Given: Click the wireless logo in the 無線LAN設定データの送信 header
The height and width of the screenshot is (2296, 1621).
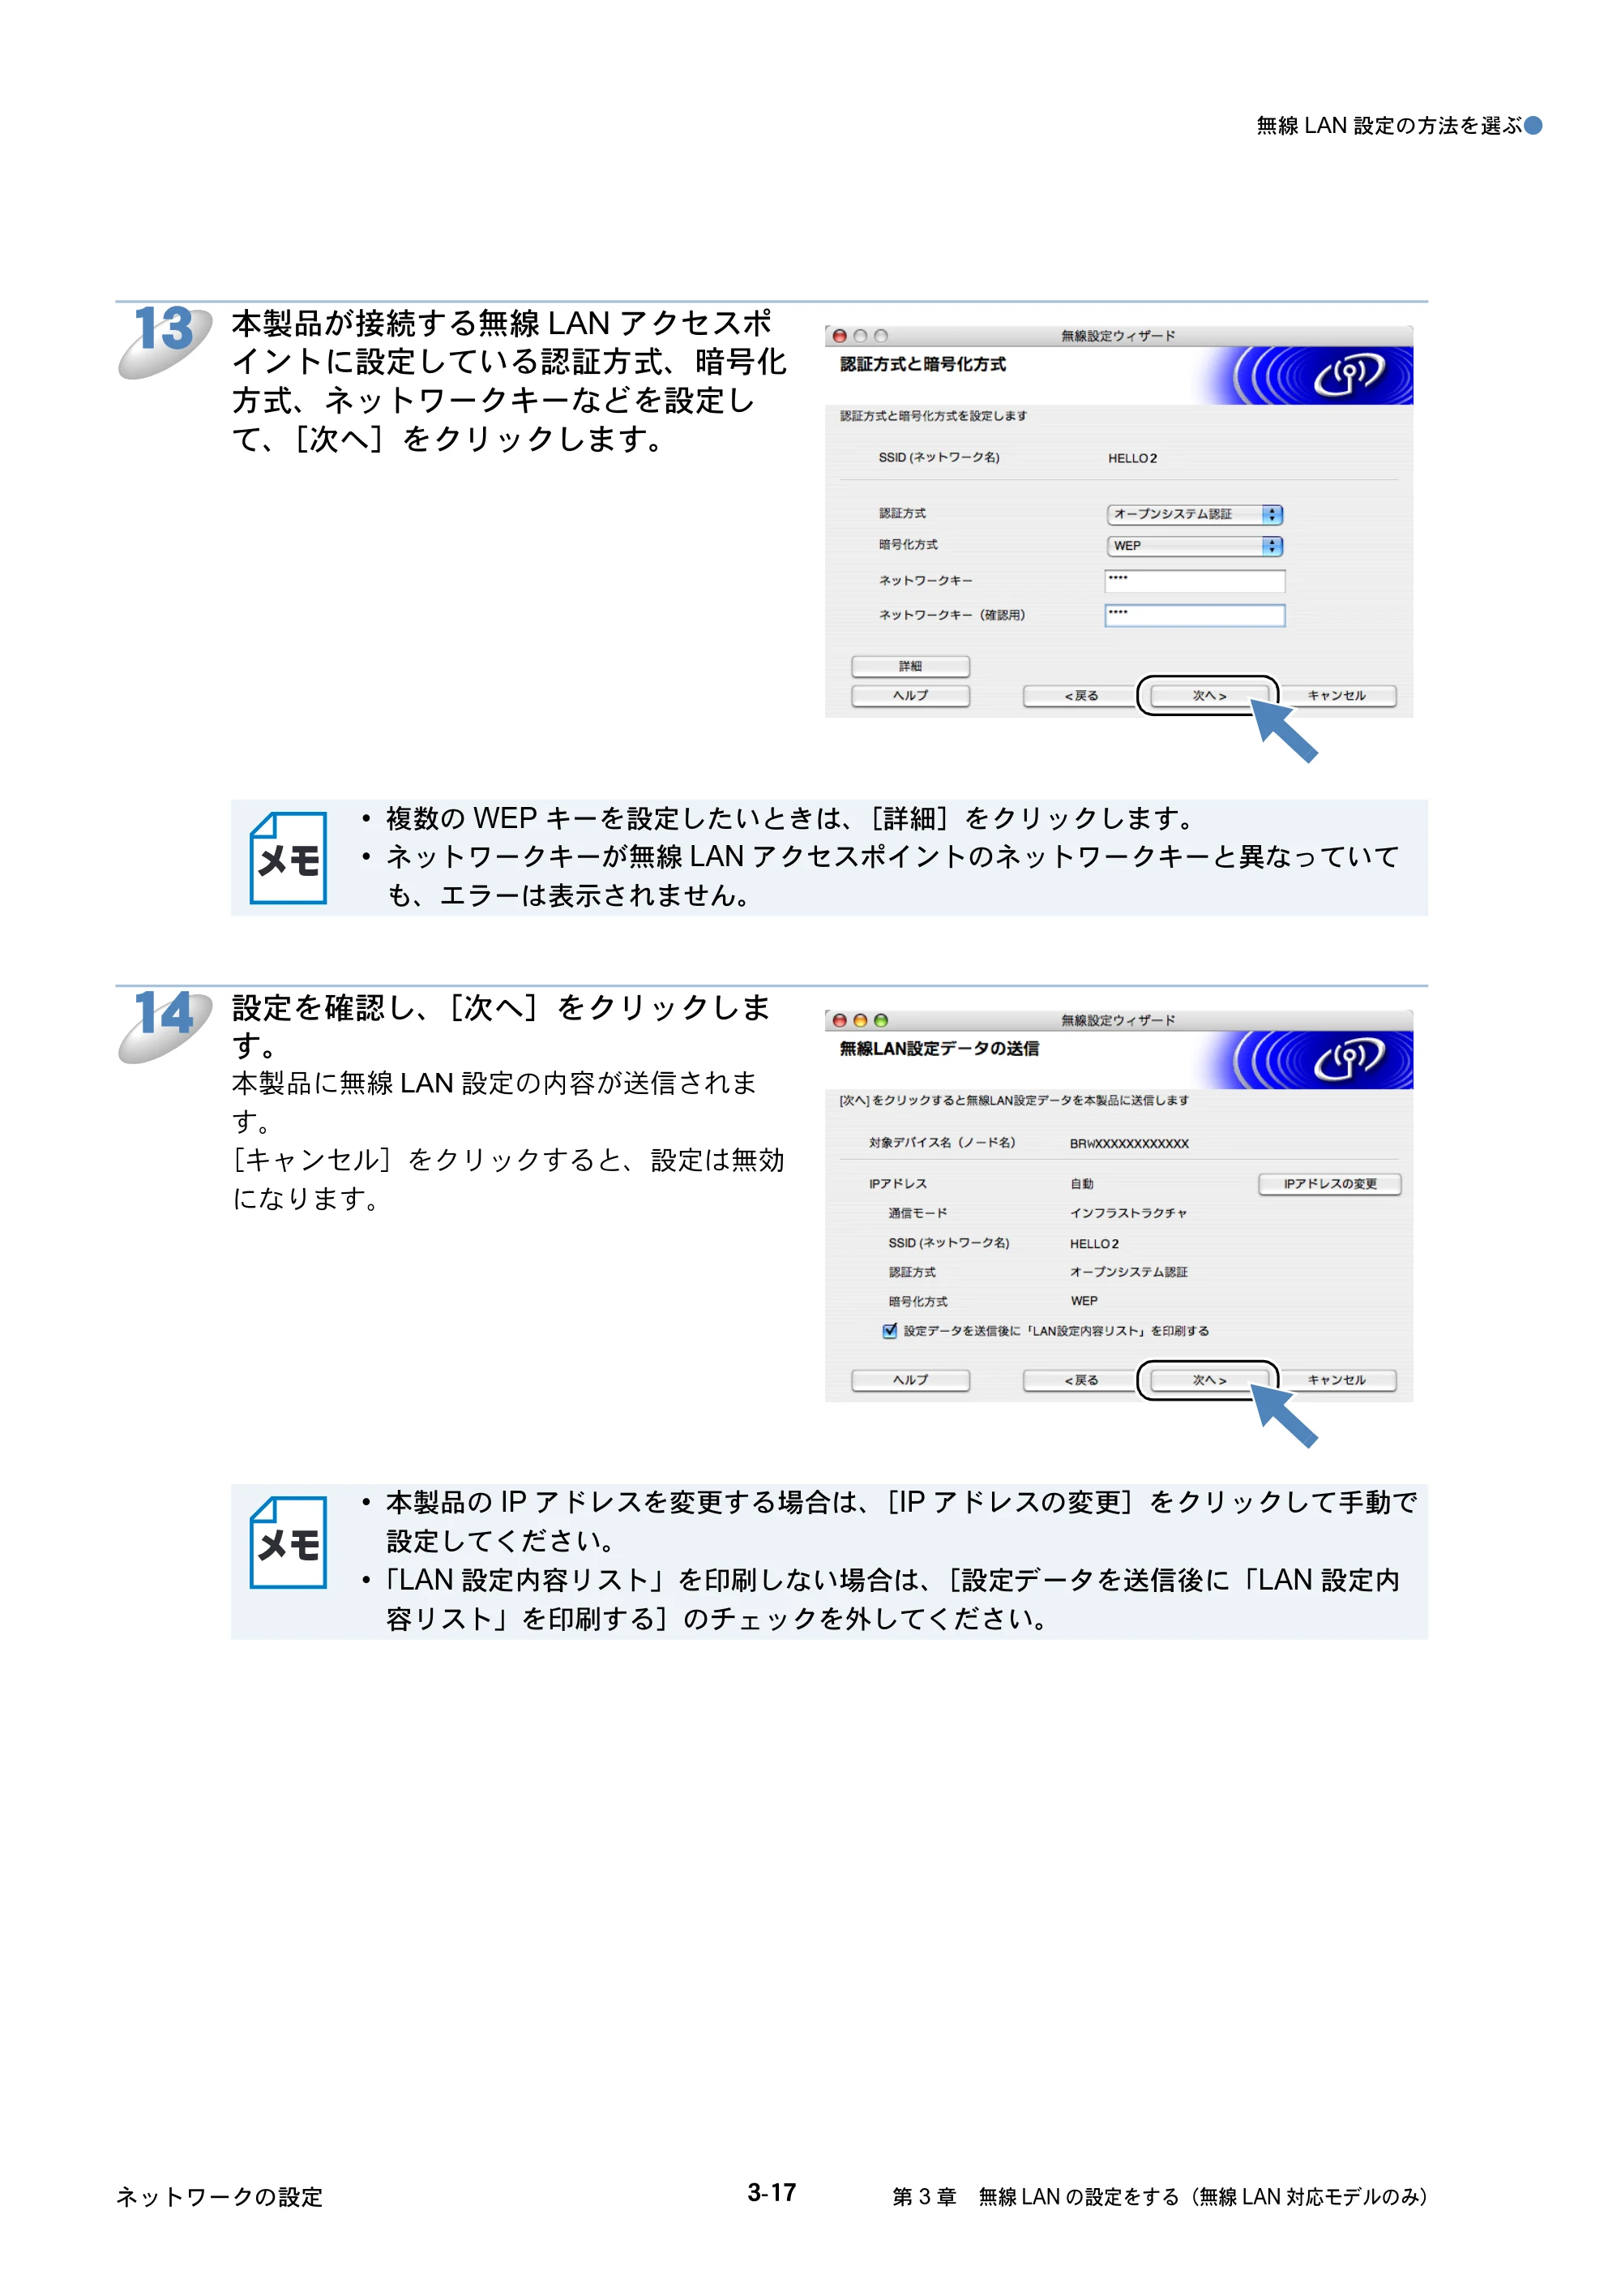Looking at the screenshot, I should (1348, 1060).
